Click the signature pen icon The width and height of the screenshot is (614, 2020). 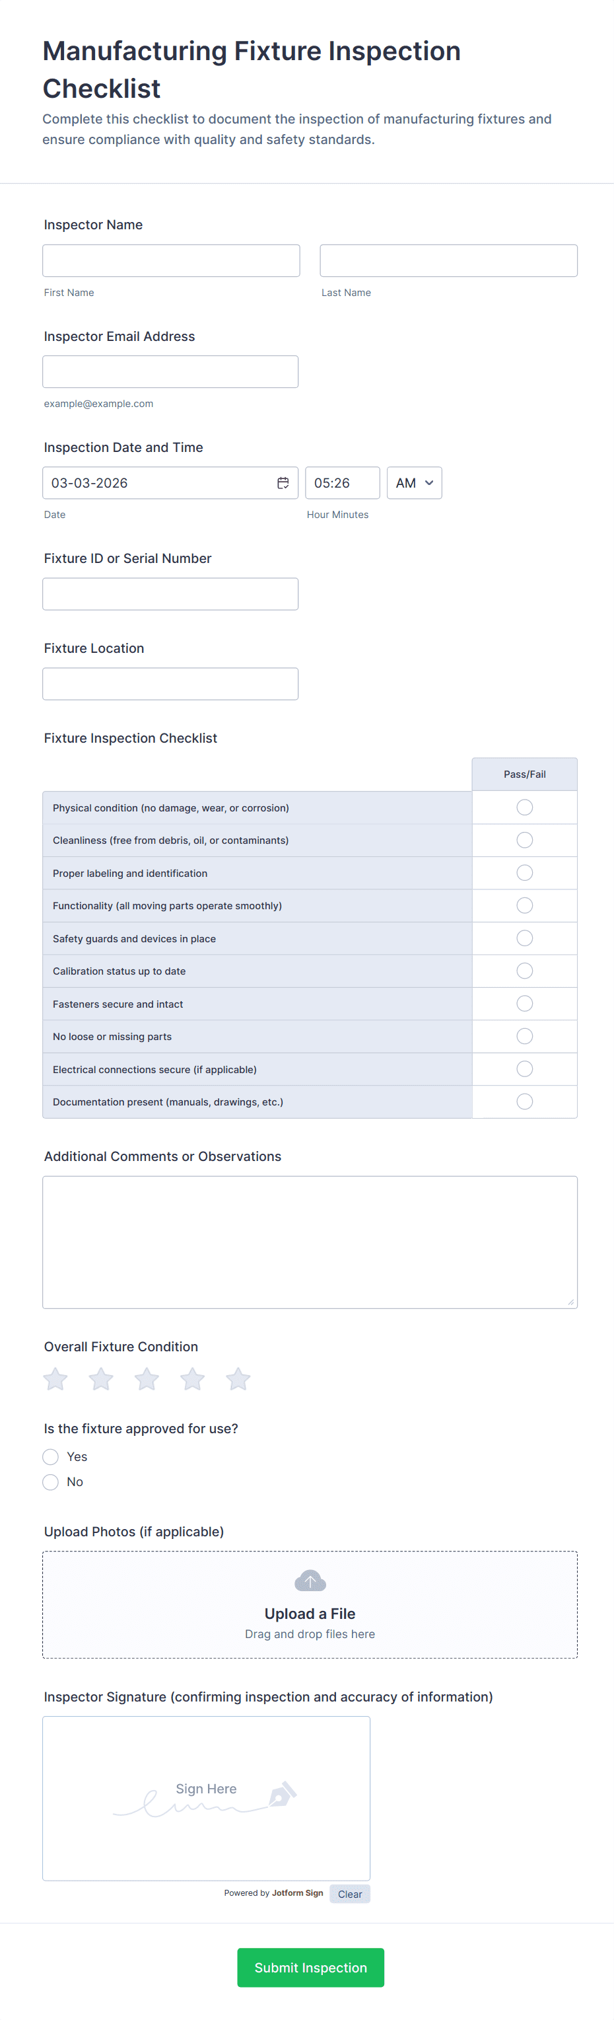(282, 1794)
